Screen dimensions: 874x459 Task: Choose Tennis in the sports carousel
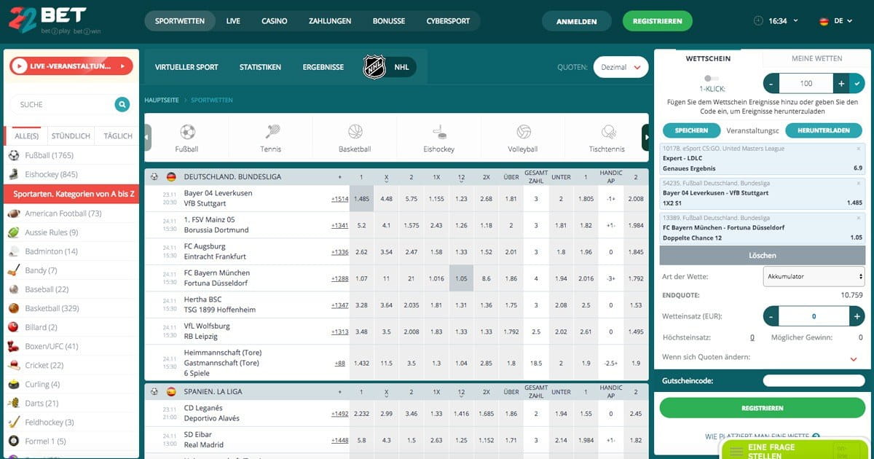pyautogui.click(x=271, y=138)
